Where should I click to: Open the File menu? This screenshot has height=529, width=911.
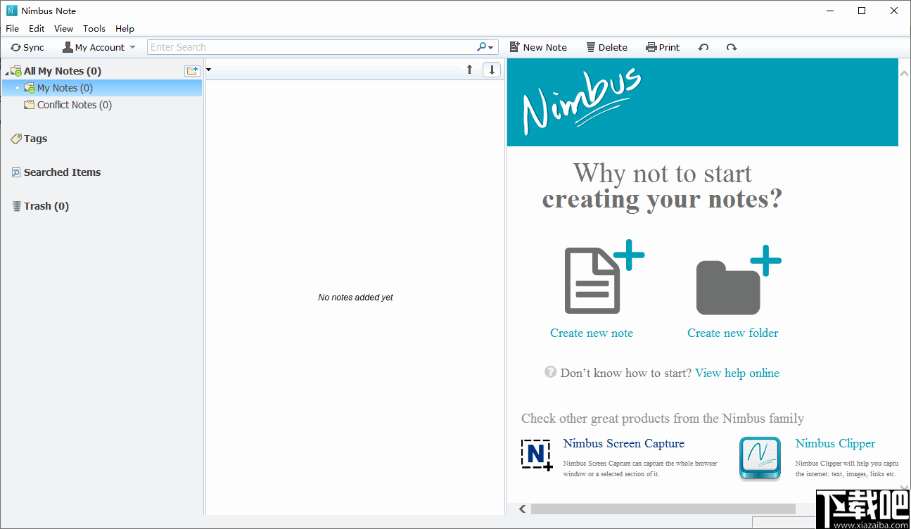[13, 29]
